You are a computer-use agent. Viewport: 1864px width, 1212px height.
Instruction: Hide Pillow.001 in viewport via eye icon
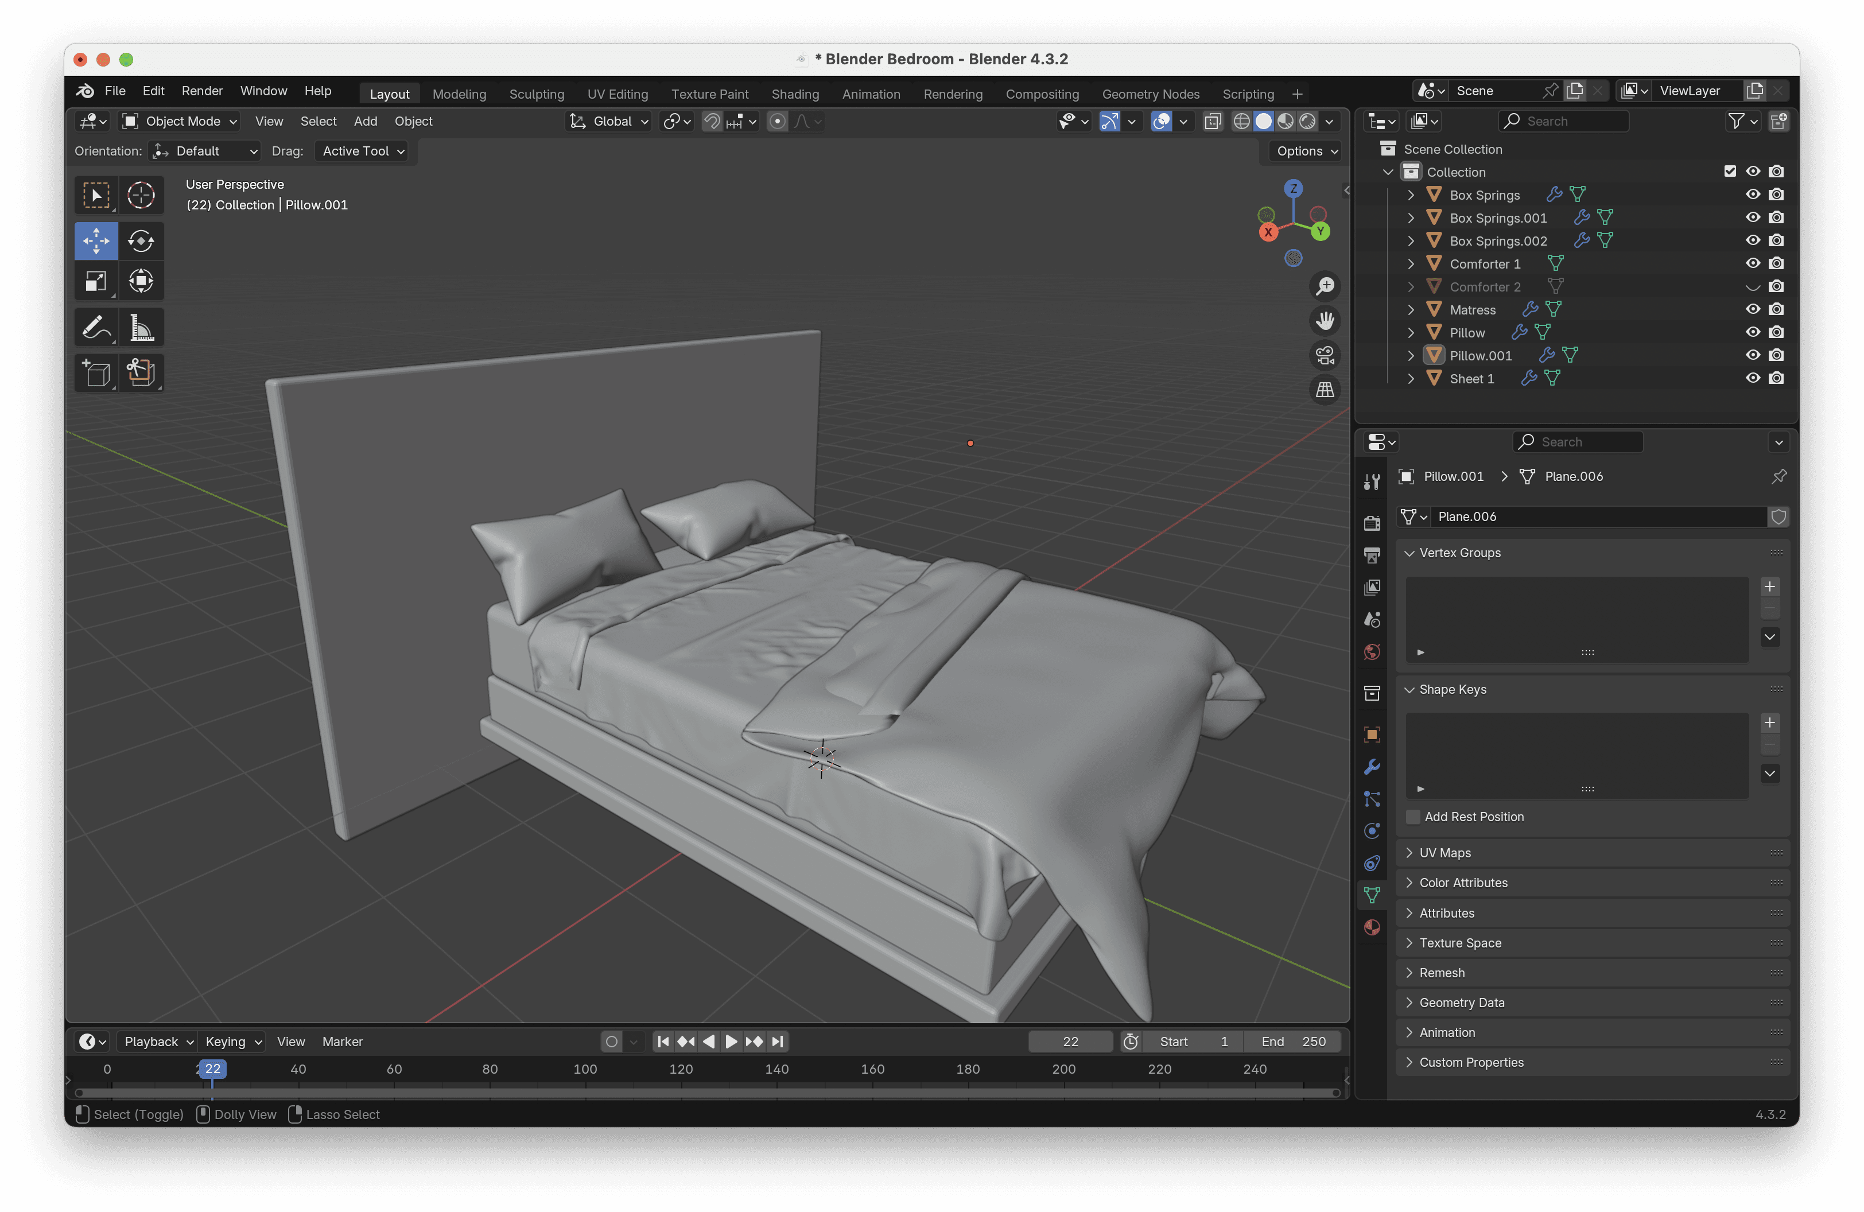point(1752,355)
